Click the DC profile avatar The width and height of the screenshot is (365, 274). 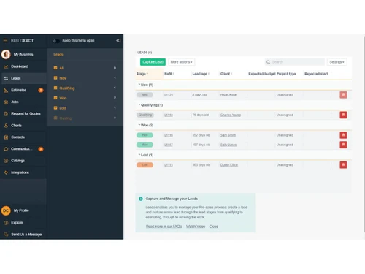click(x=6, y=210)
